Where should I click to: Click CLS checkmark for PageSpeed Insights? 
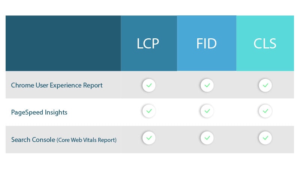(265, 111)
